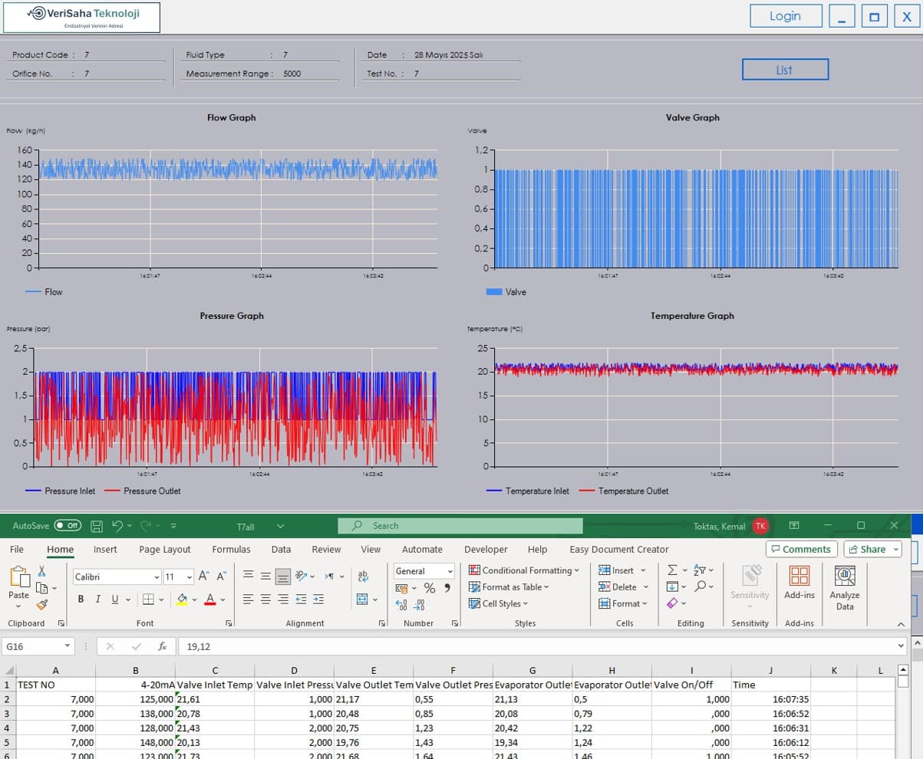Open the Calibri font name dropdown
923x759 pixels.
click(x=117, y=577)
